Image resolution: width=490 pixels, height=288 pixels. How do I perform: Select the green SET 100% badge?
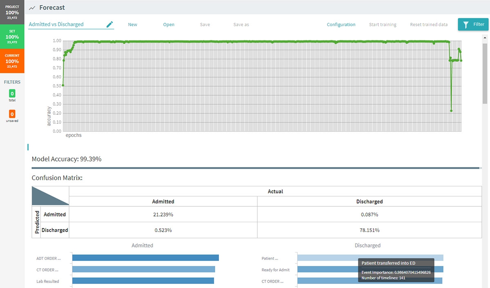[x=12, y=36]
